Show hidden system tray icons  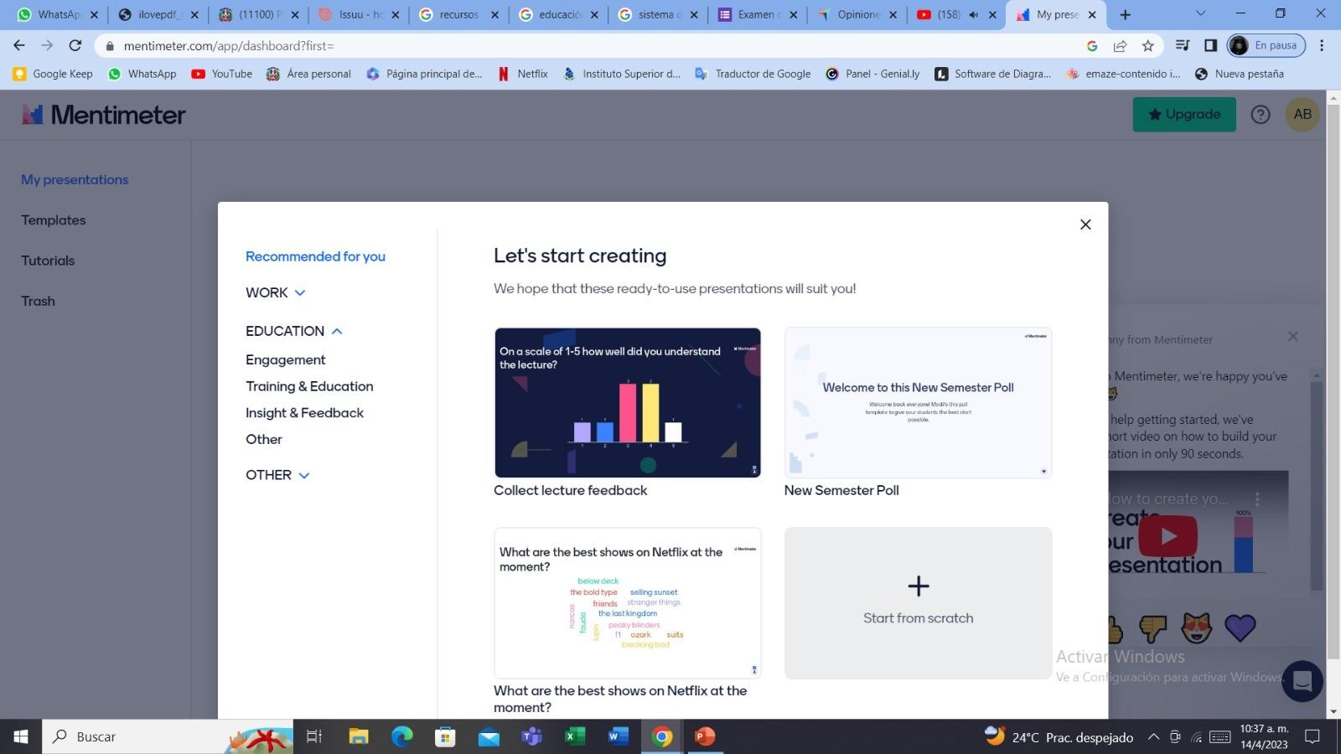pos(1153,737)
